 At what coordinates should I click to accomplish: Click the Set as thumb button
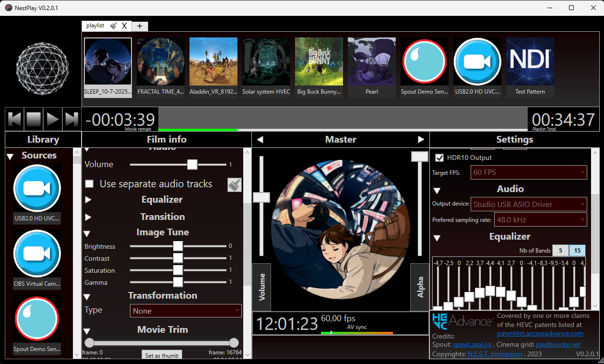(162, 355)
